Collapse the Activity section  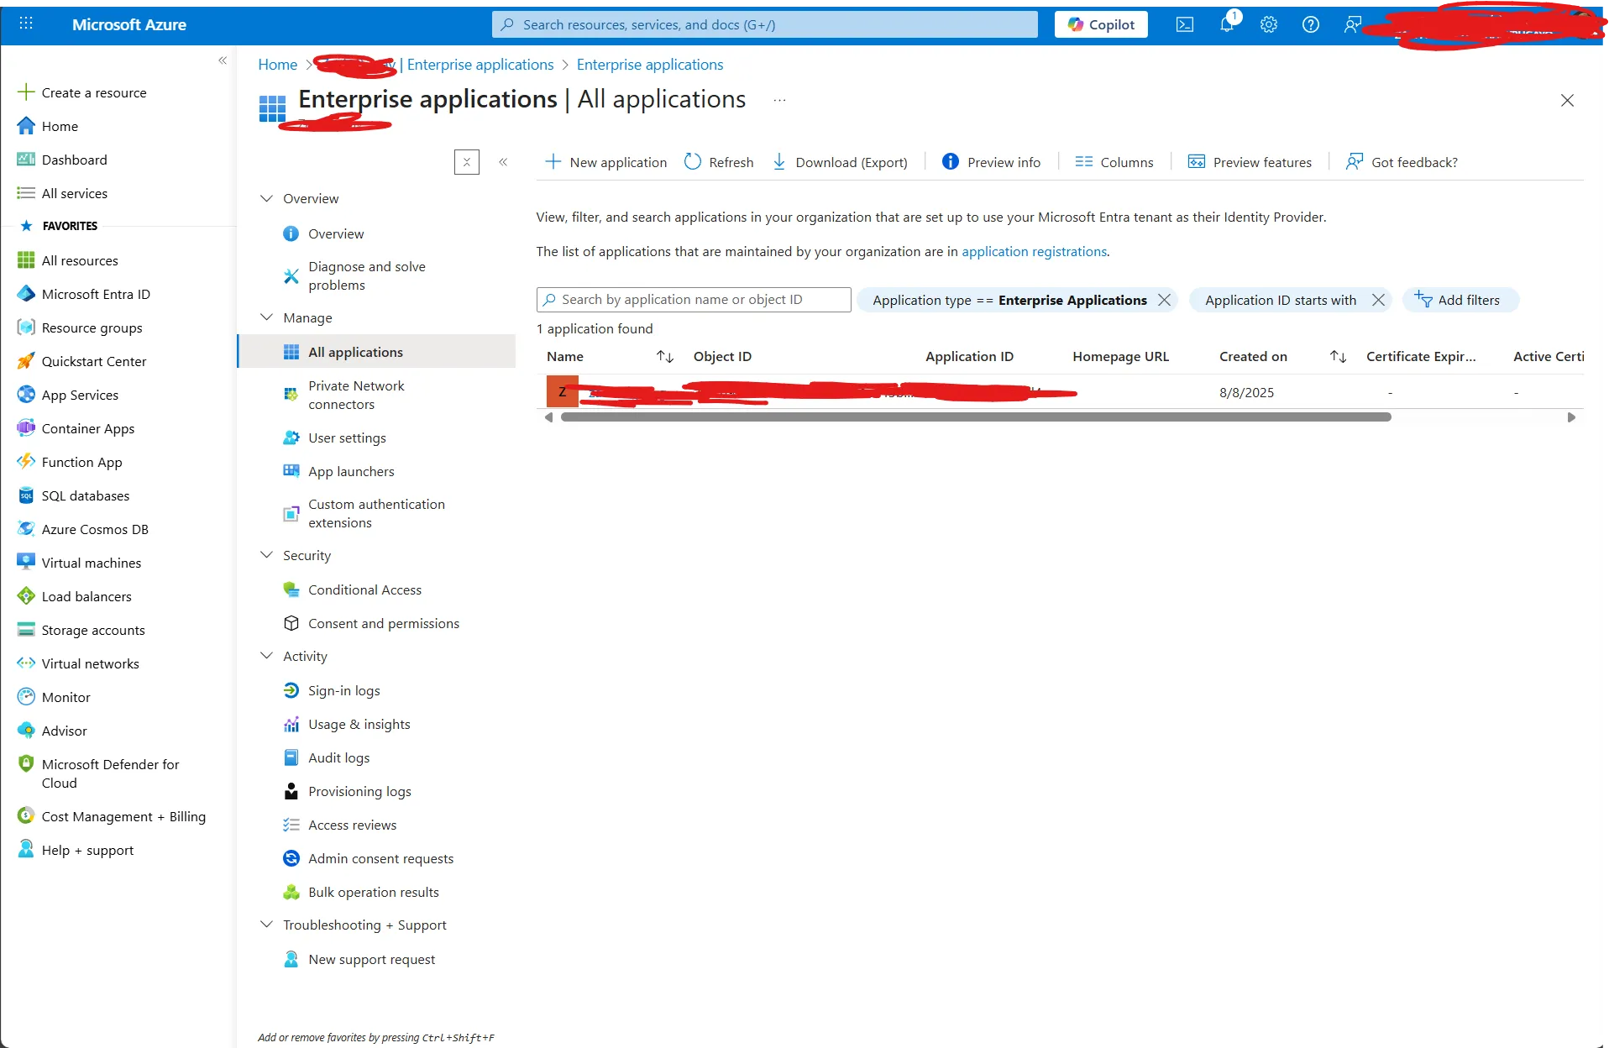coord(267,656)
